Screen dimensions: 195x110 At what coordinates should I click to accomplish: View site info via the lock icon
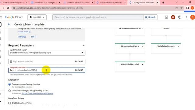(14, 8)
